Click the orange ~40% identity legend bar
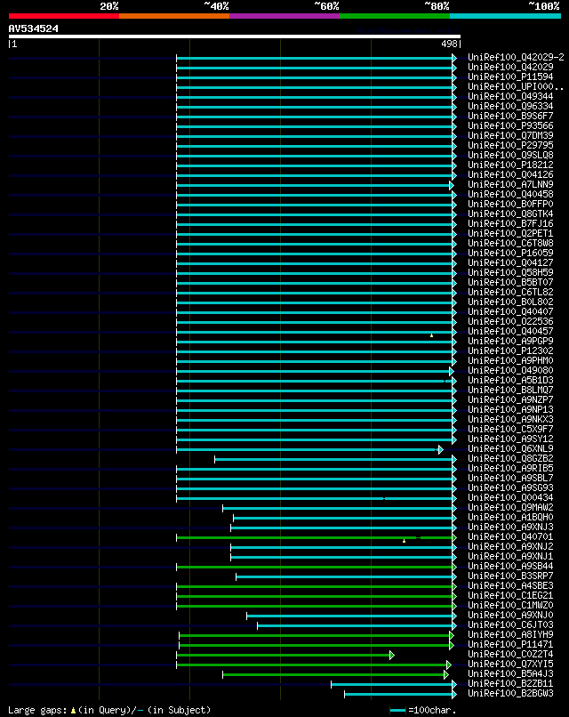The image size is (569, 717). pos(174,16)
